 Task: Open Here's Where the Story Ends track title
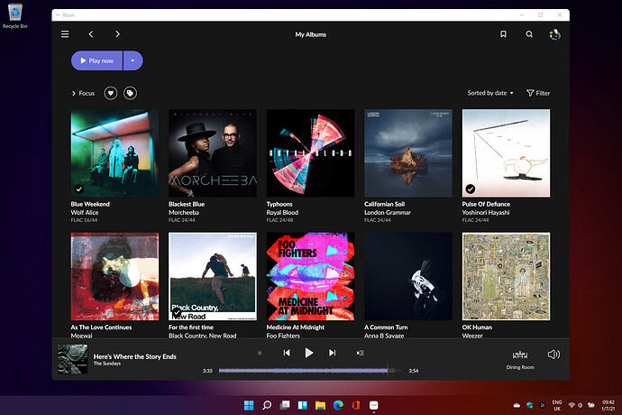(x=135, y=356)
